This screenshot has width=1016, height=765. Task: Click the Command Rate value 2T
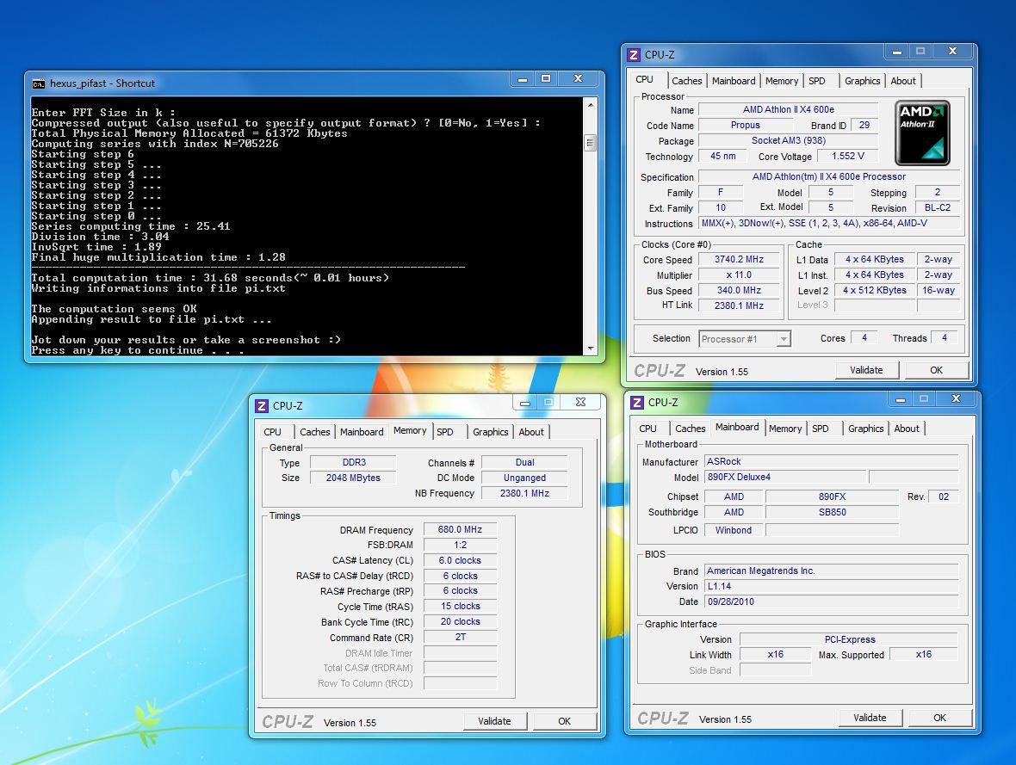click(x=460, y=638)
